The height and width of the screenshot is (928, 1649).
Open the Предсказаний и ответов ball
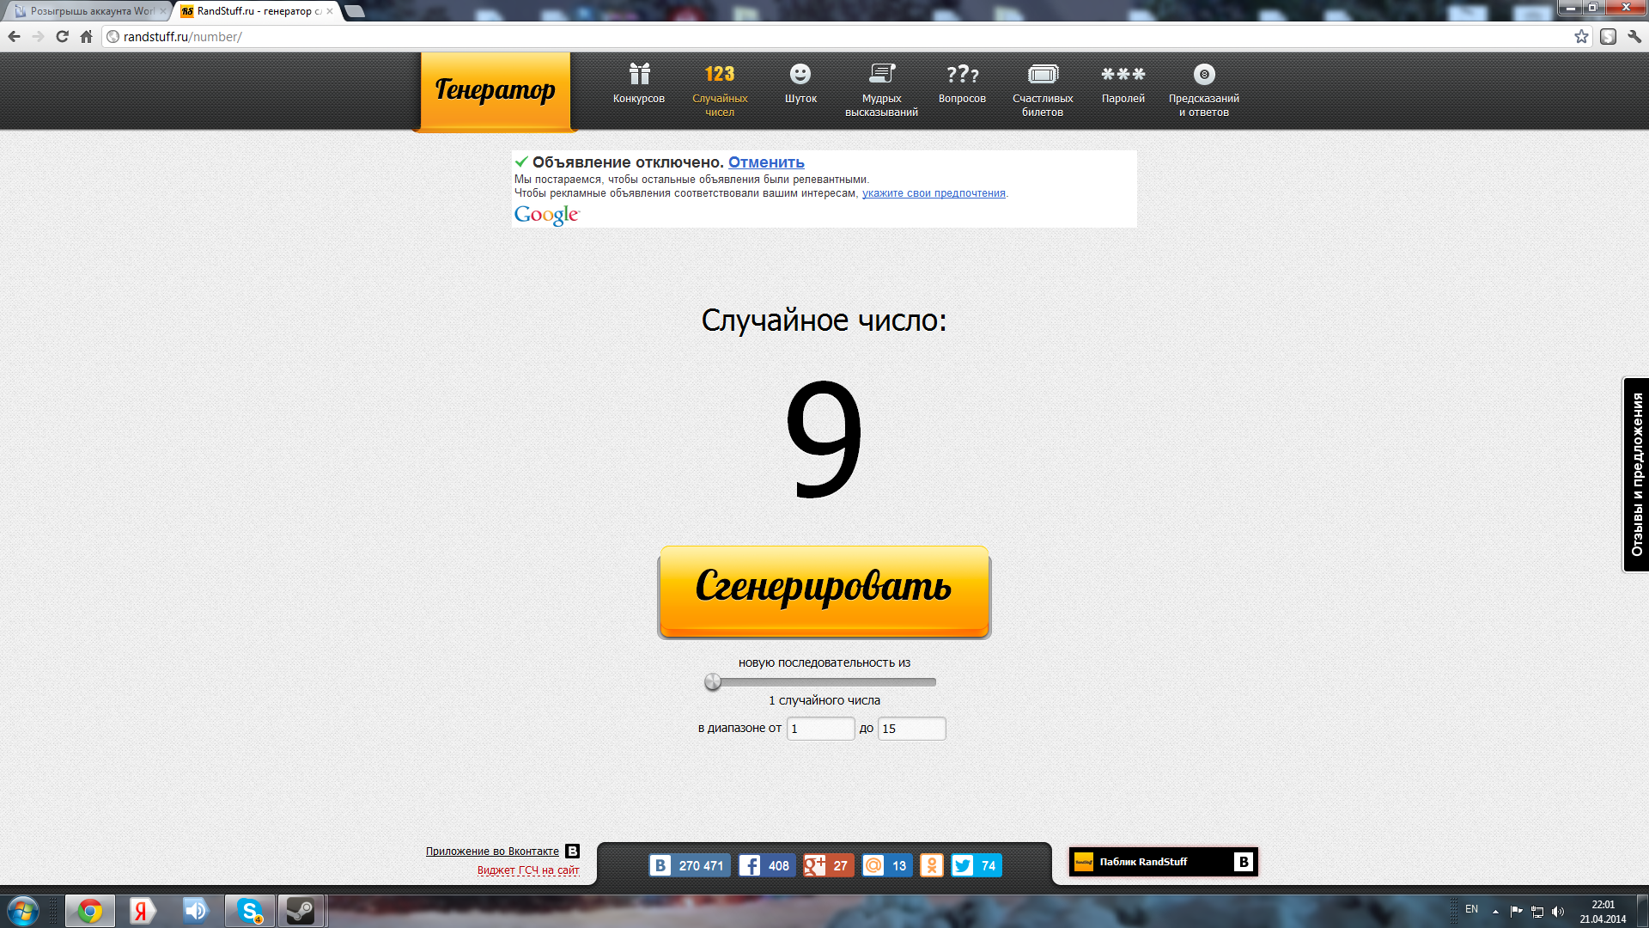[1204, 90]
